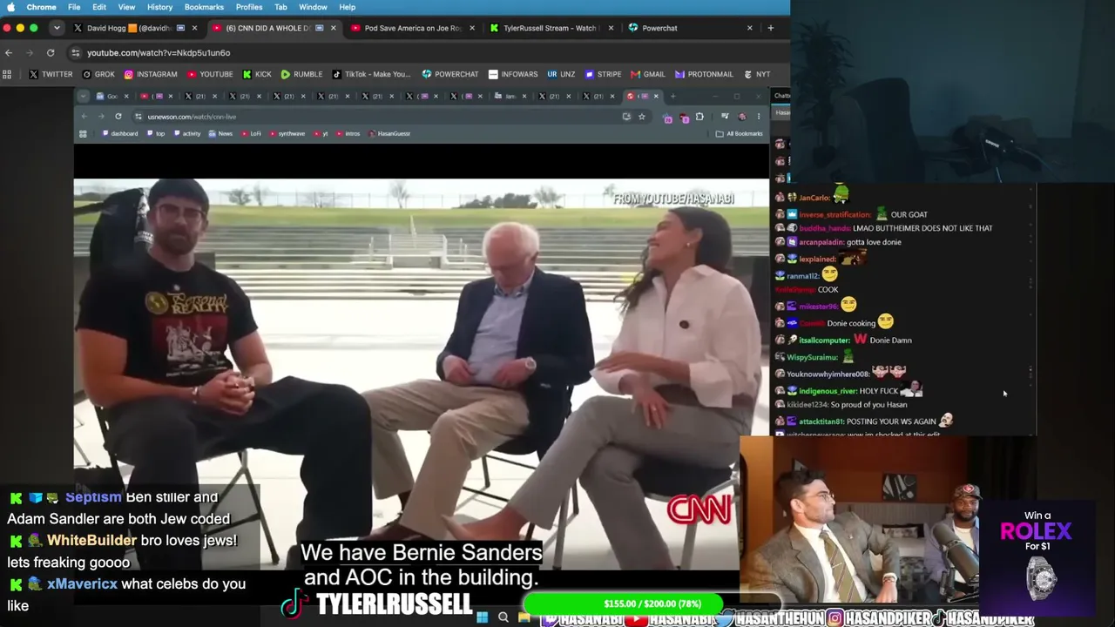Open the News bookmark in inner browser
This screenshot has height=627, width=1115.
(221, 133)
